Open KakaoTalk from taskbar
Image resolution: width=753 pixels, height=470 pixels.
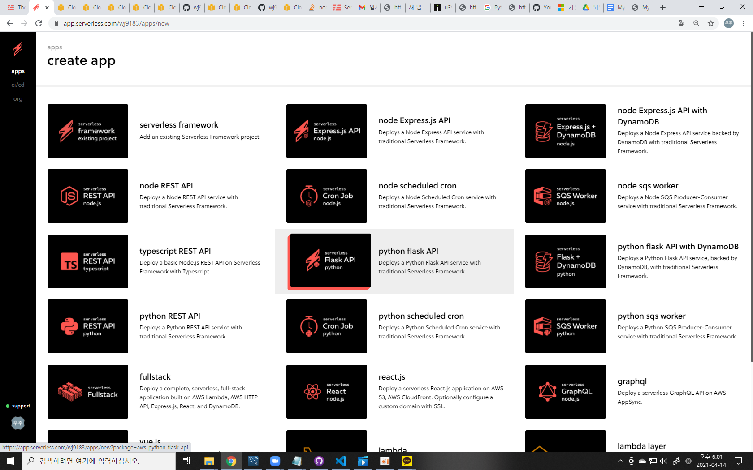pos(407,461)
